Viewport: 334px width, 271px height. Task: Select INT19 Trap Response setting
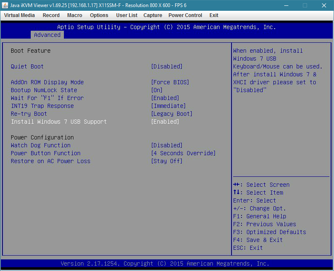(42, 106)
